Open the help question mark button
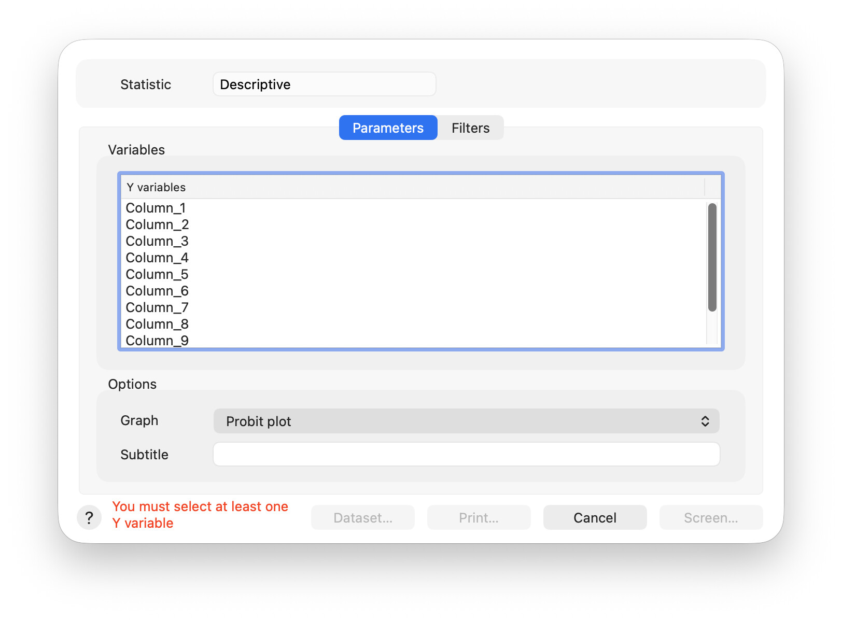The height and width of the screenshot is (620, 842). point(89,517)
